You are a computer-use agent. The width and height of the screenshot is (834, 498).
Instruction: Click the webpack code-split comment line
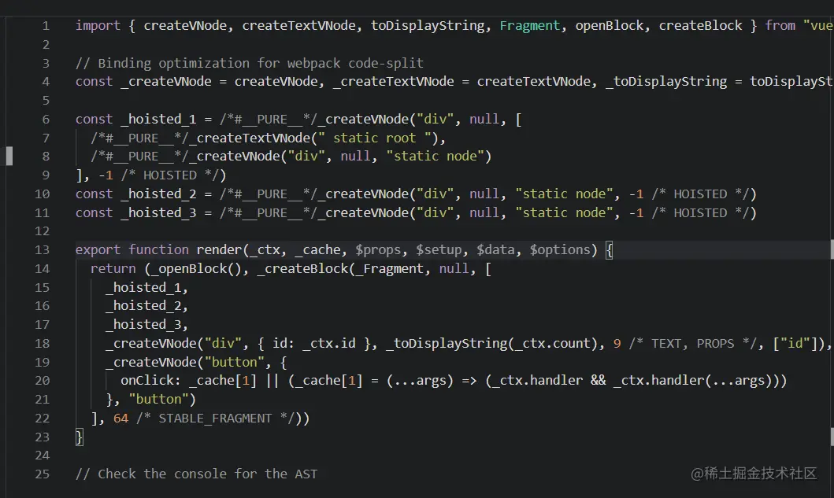pyautogui.click(x=250, y=63)
